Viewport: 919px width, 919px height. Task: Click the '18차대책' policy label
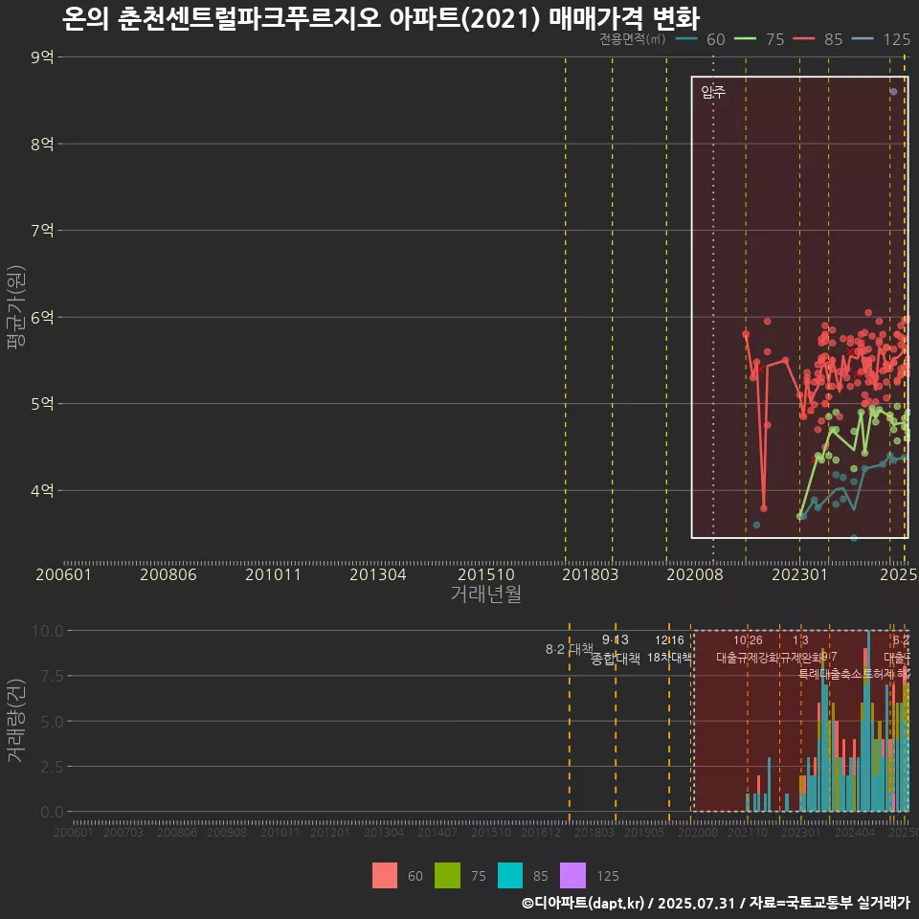[669, 658]
